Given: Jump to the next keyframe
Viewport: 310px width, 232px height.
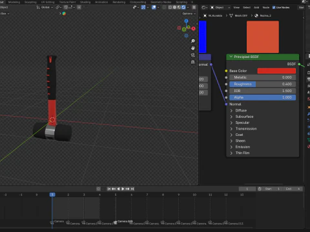Looking at the screenshot, I should tap(128, 189).
